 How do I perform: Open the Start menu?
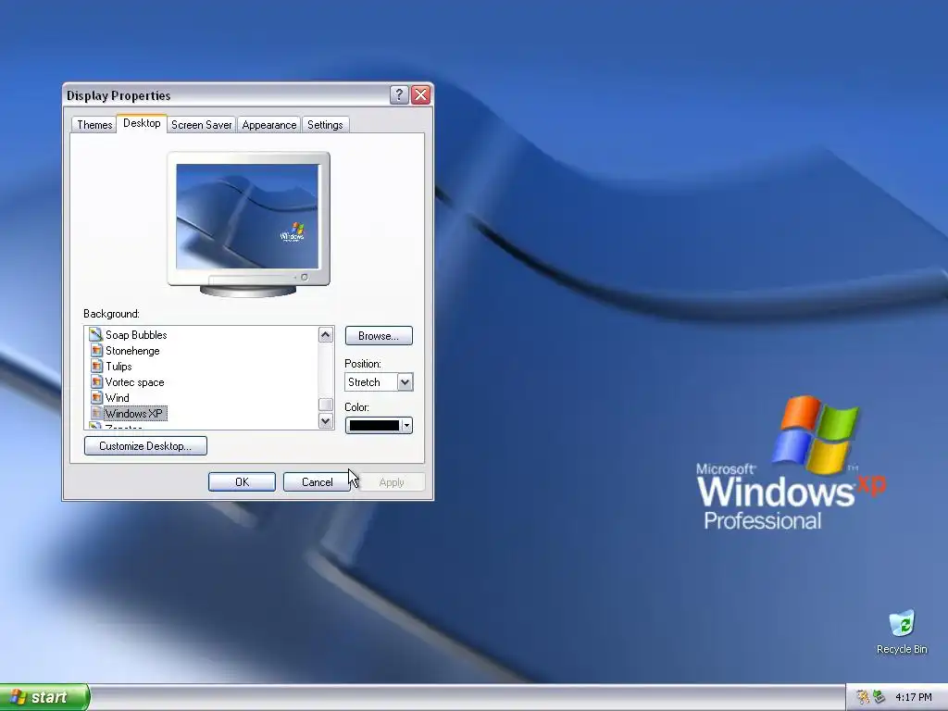click(x=44, y=697)
